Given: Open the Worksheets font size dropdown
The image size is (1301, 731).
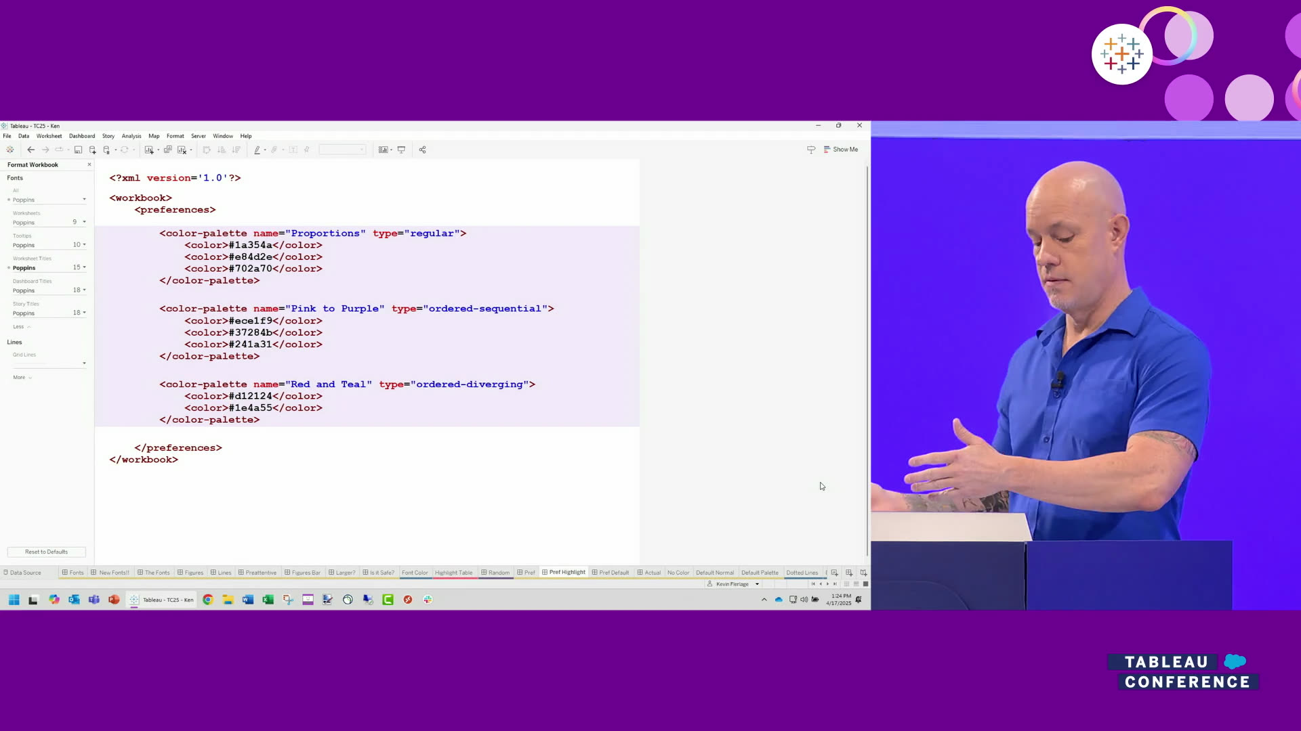Looking at the screenshot, I should pyautogui.click(x=84, y=222).
